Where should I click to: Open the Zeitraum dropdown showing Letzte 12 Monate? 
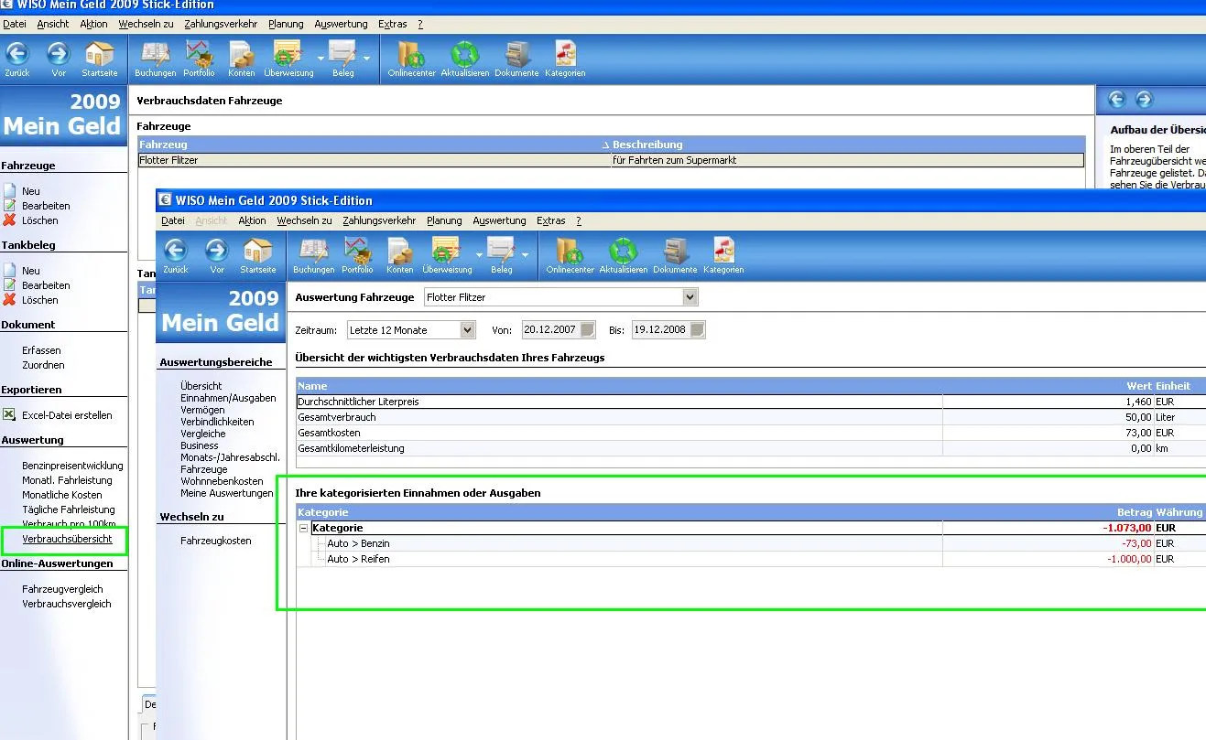467,330
